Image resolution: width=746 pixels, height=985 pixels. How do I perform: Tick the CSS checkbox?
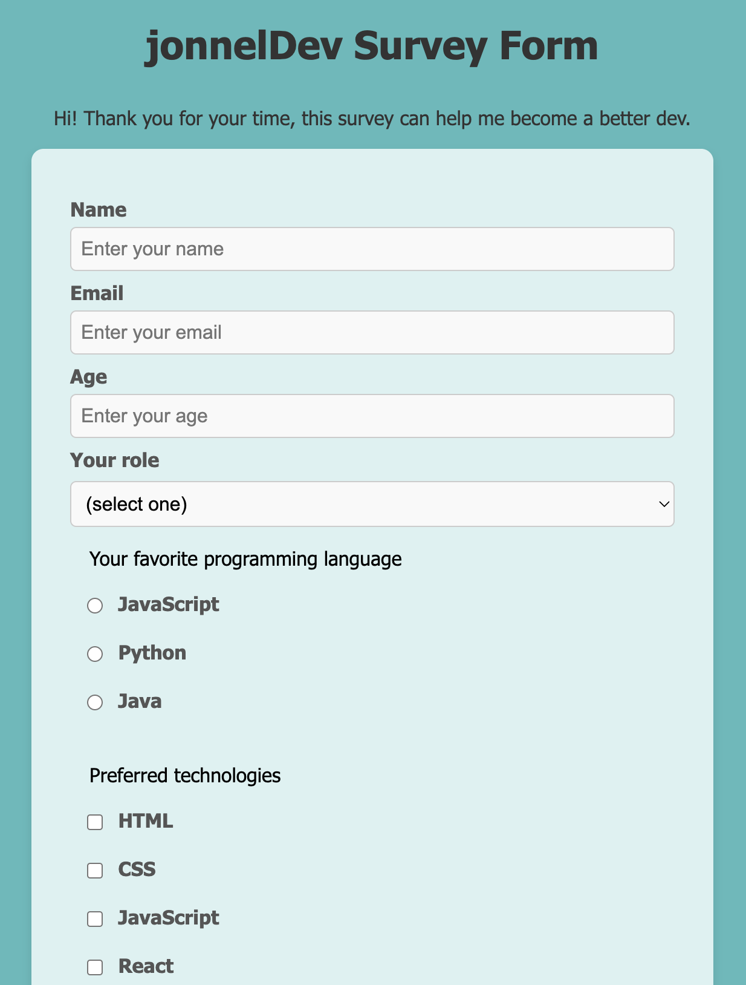[x=95, y=871]
